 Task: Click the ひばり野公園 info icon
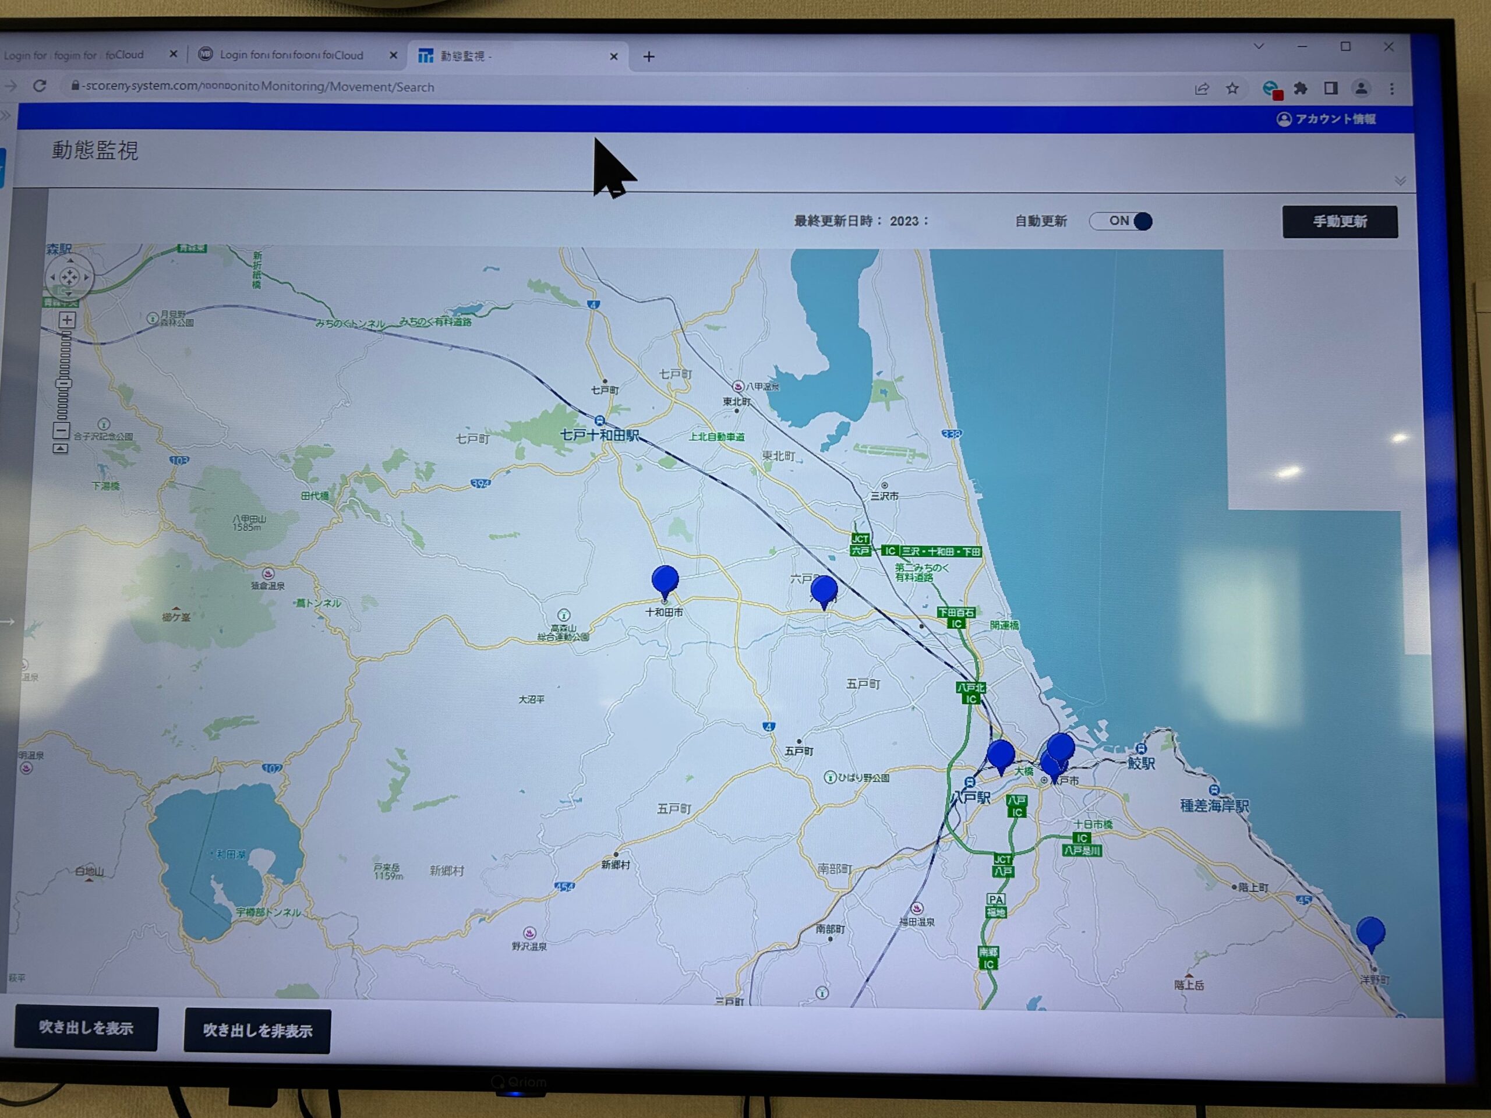pos(831,777)
